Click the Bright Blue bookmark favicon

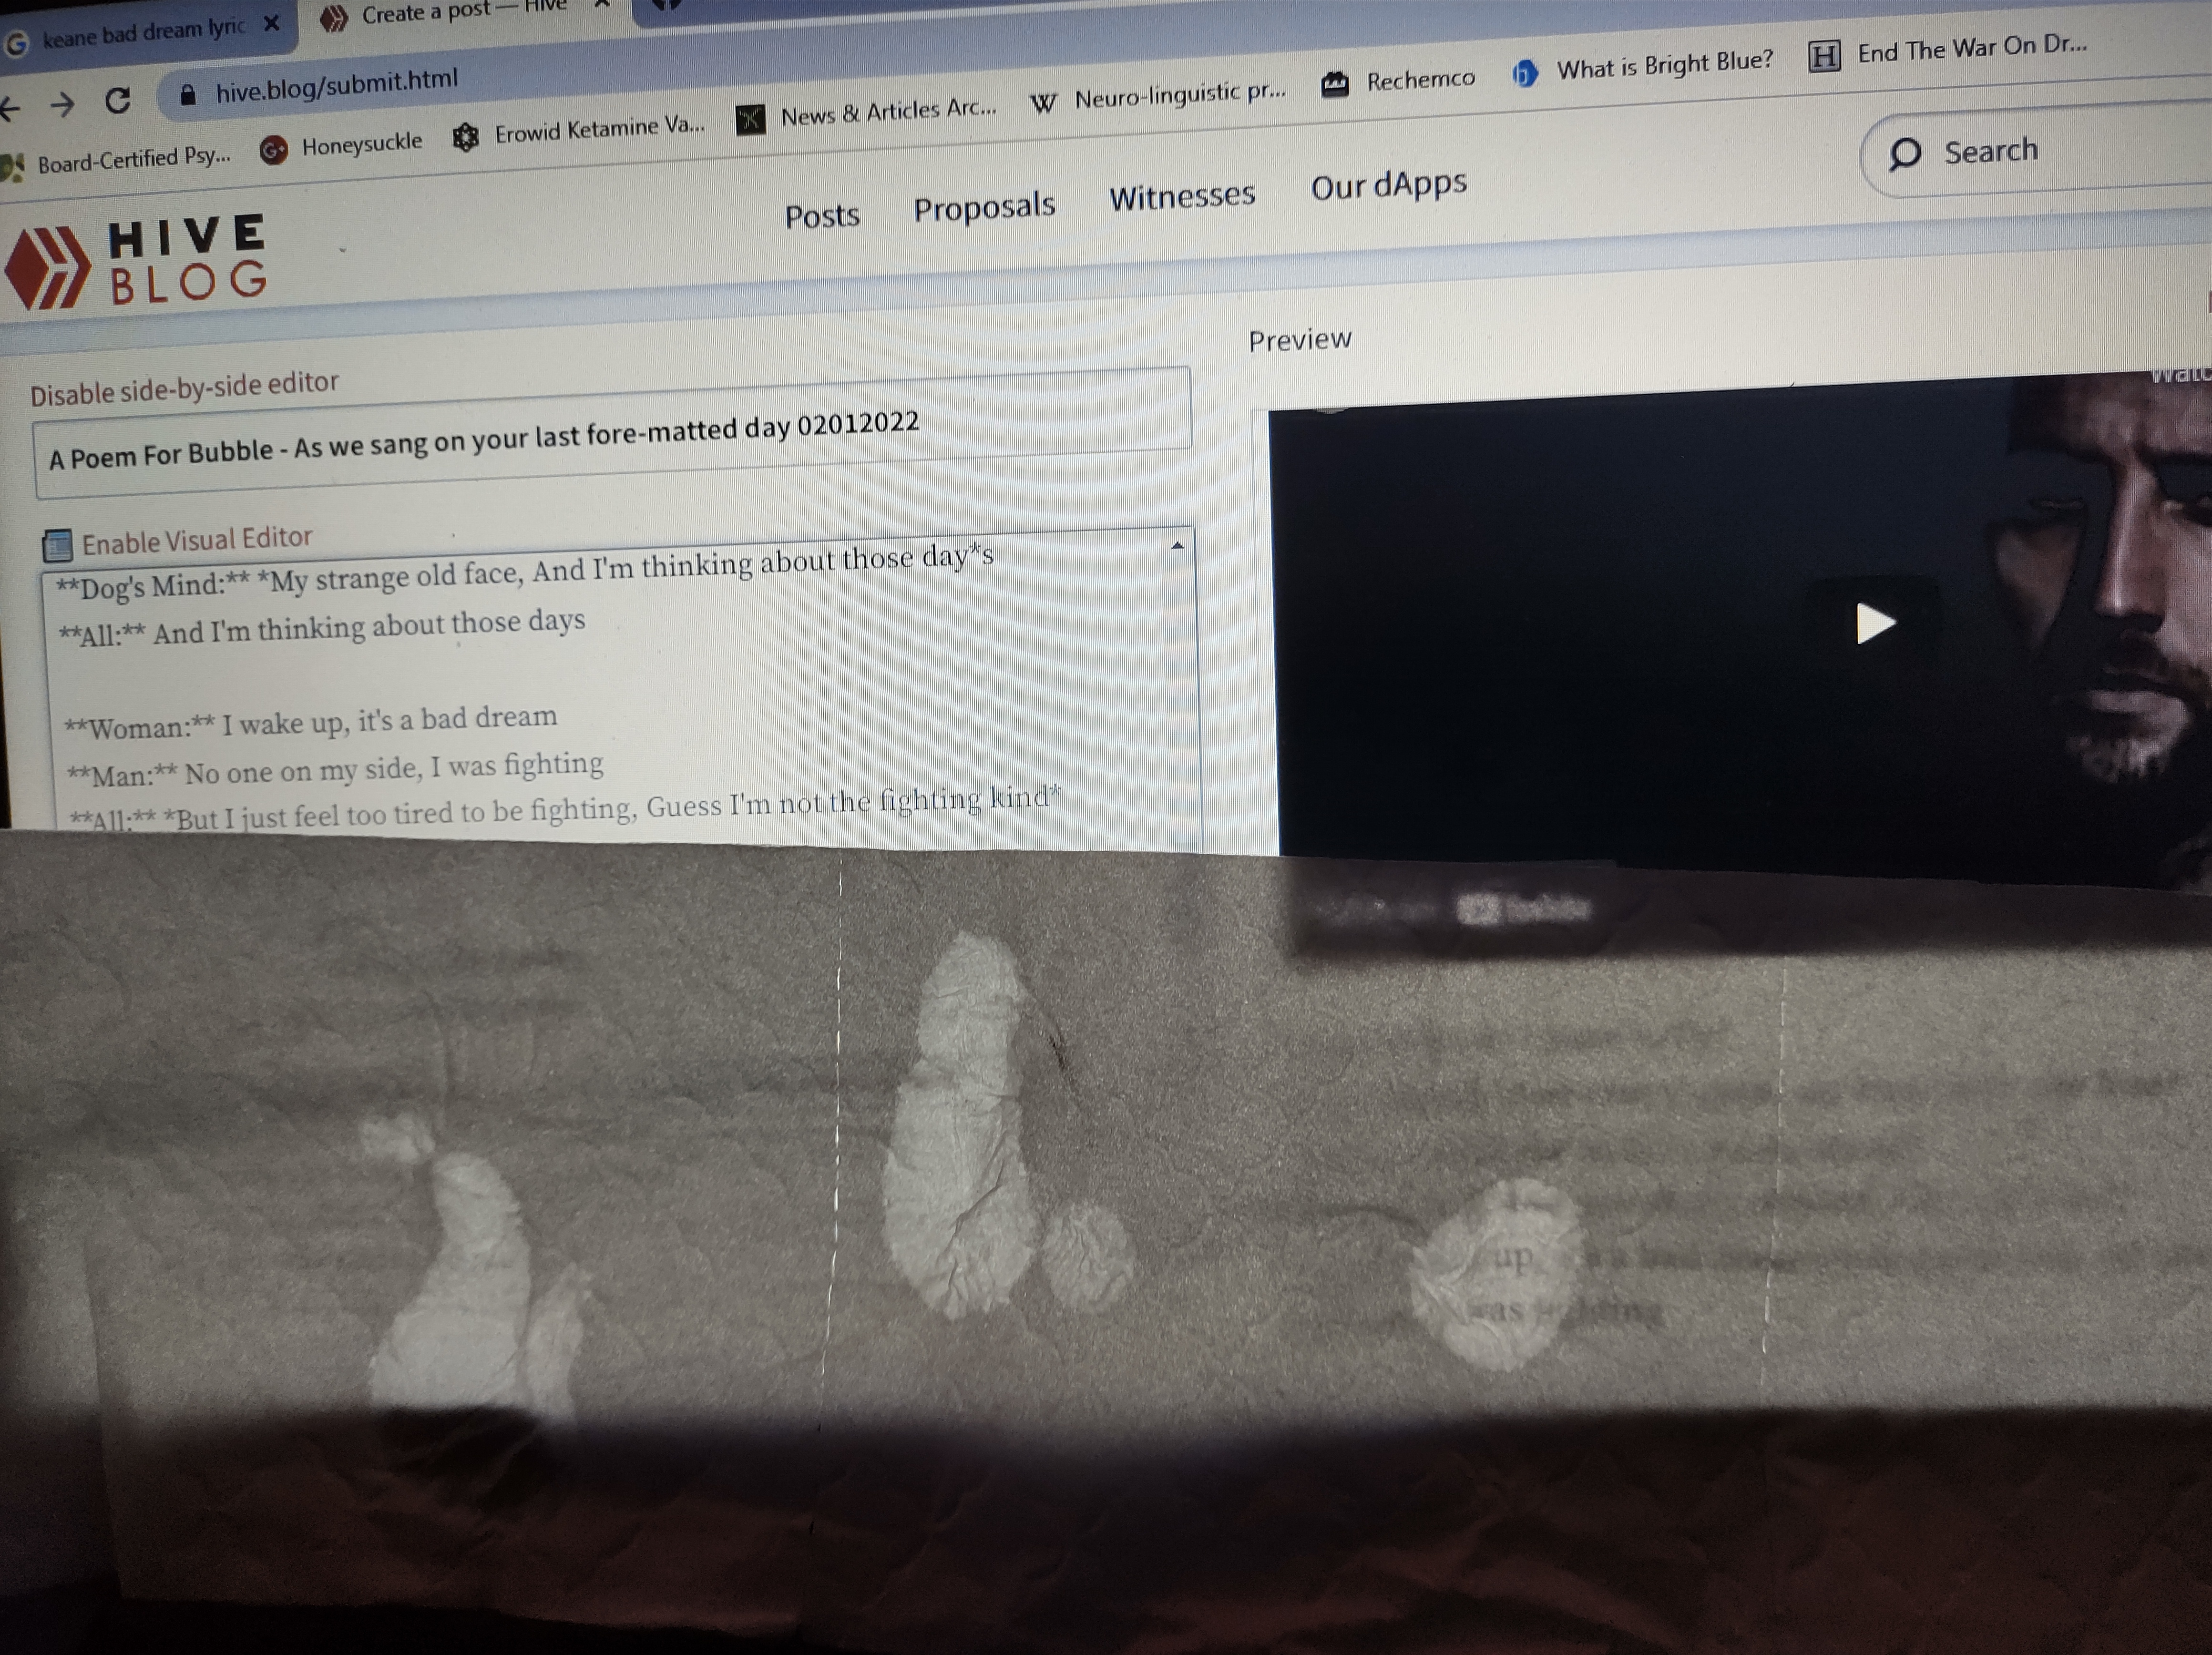click(1524, 73)
